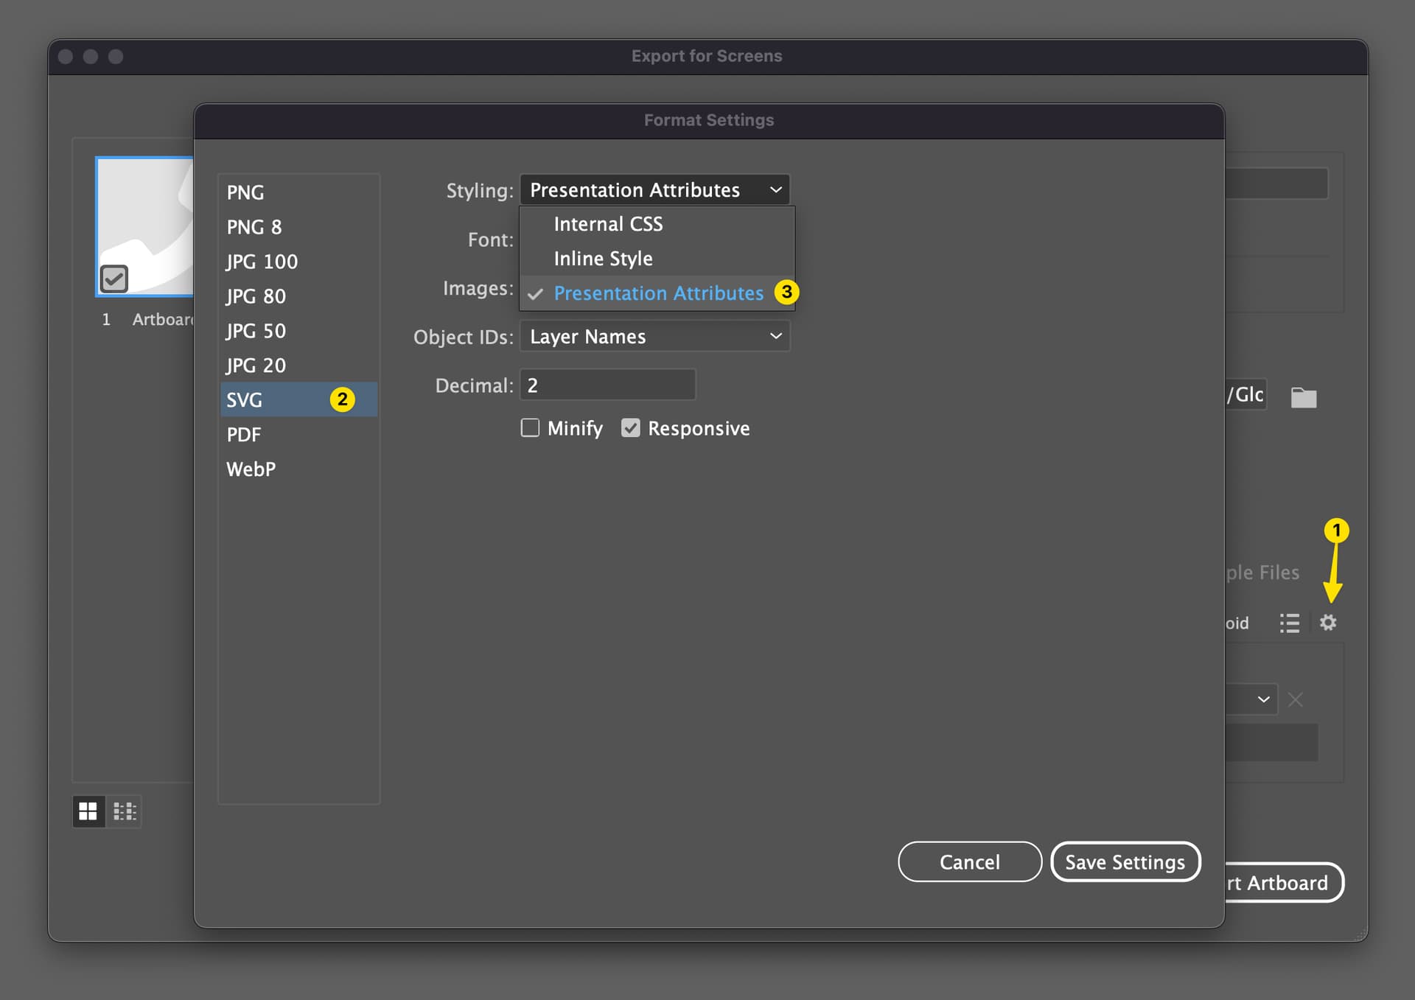Open the advanced format settings gear
The image size is (1415, 1000).
point(1327,623)
